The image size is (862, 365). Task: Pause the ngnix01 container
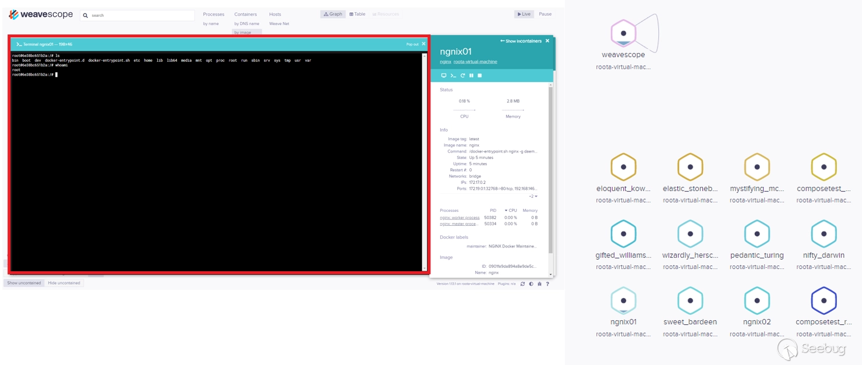point(471,76)
